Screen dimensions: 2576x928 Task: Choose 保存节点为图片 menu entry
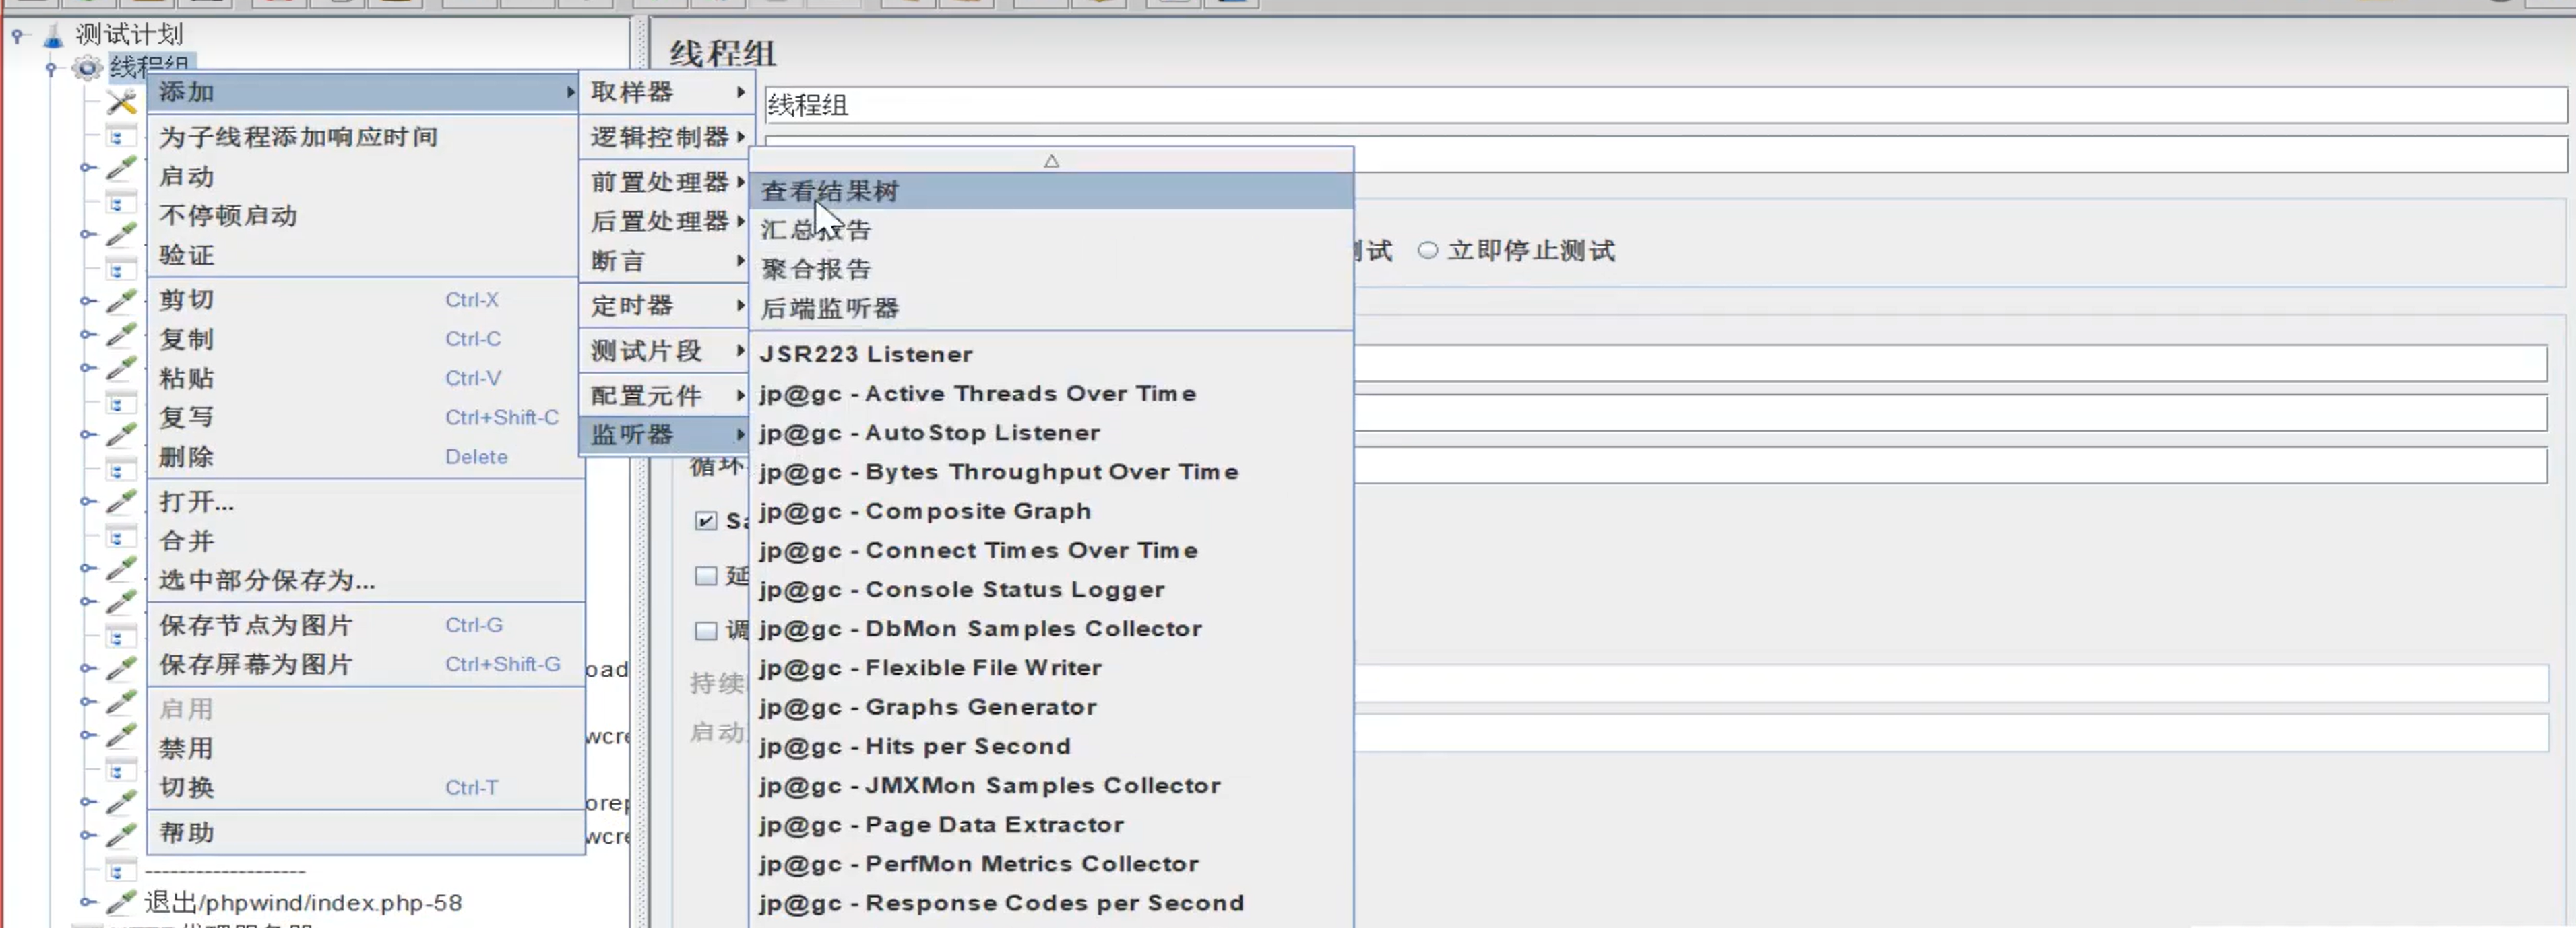pyautogui.click(x=365, y=626)
